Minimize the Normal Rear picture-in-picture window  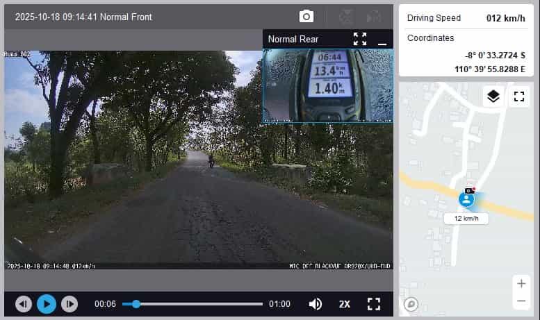click(x=382, y=41)
